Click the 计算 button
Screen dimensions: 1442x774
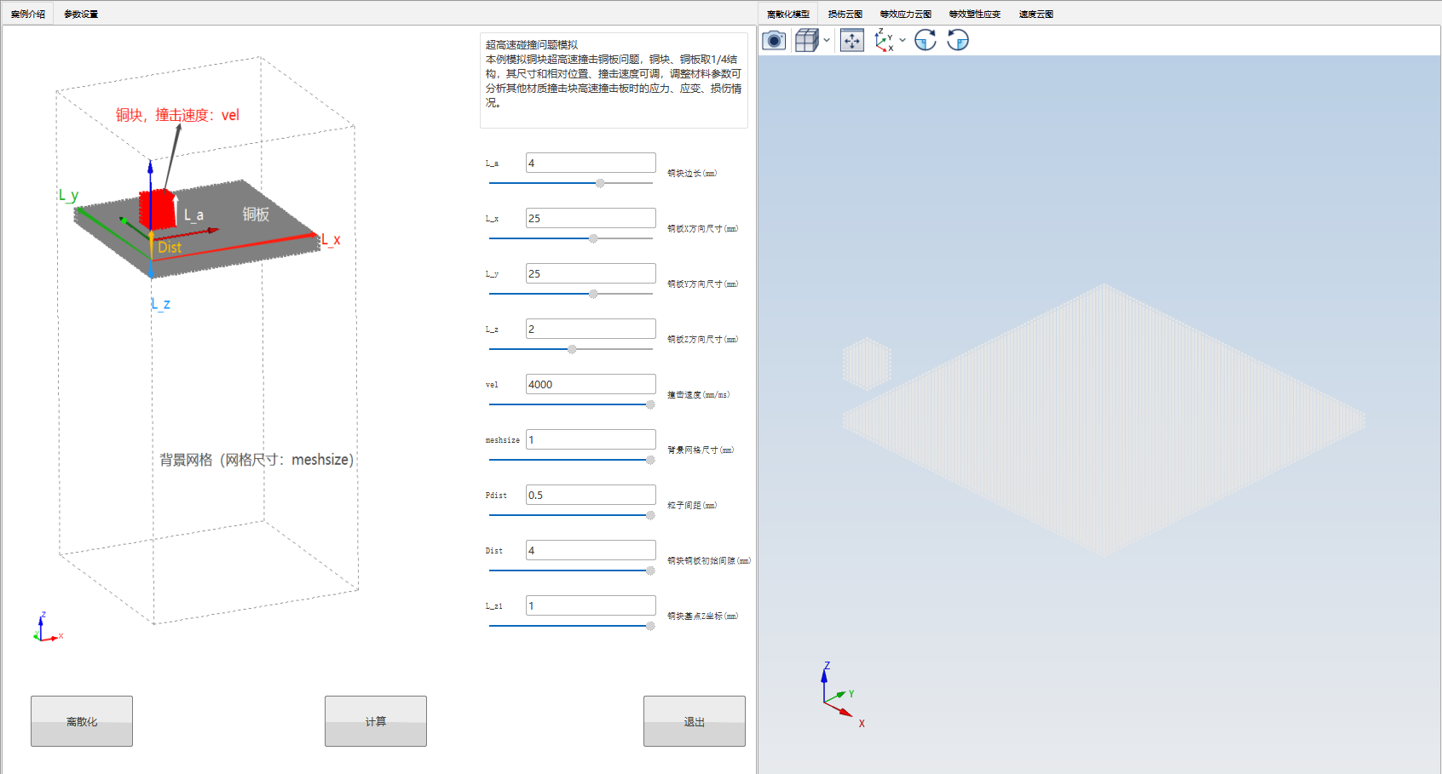click(x=376, y=721)
